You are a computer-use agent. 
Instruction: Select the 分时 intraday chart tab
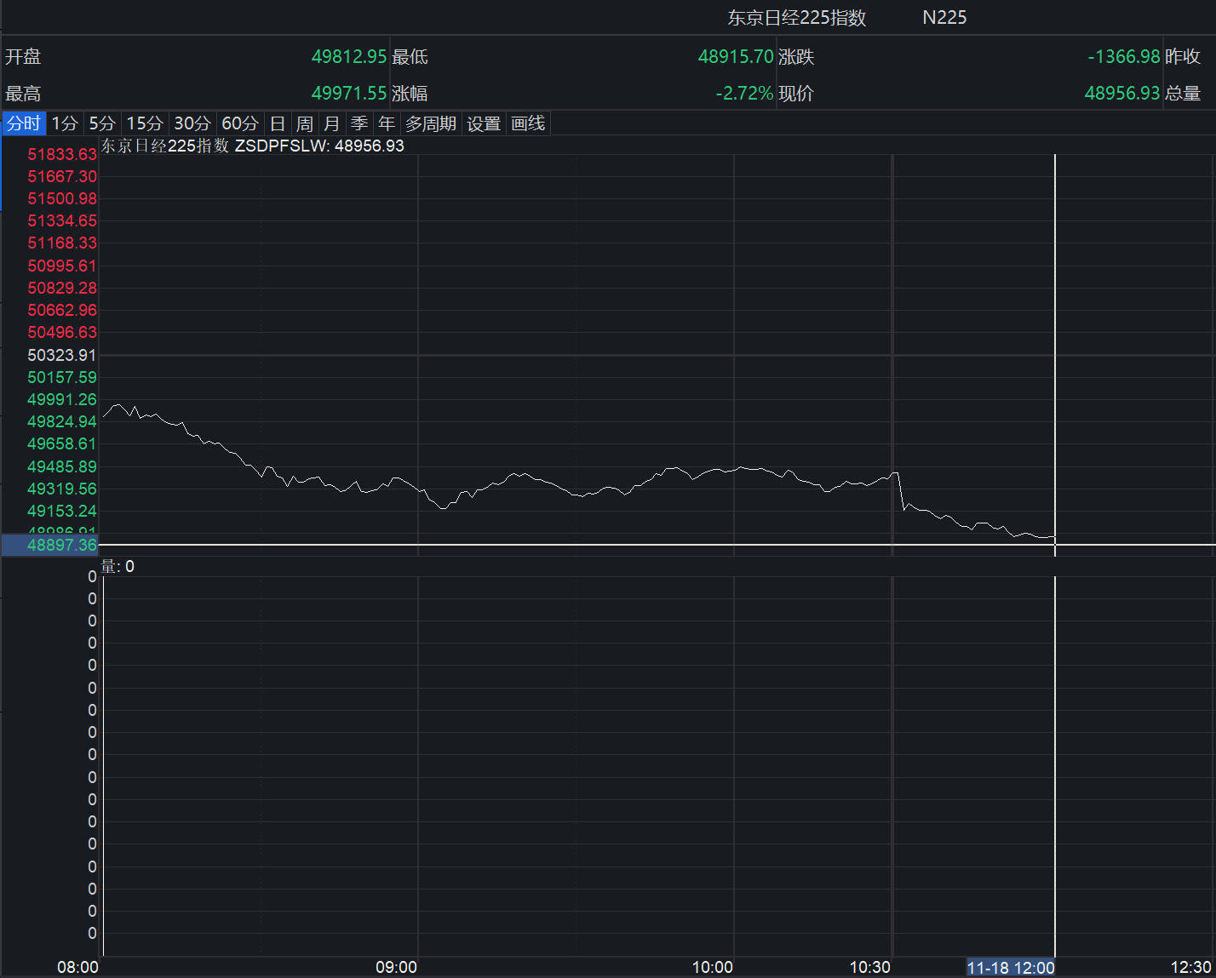click(x=24, y=123)
